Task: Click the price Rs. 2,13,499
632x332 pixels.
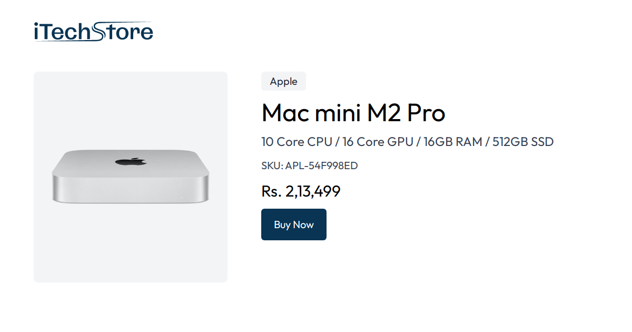Action: coord(300,191)
